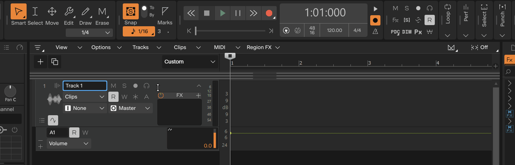Solo Track 1
This screenshot has width=515, height=165.
click(124, 86)
